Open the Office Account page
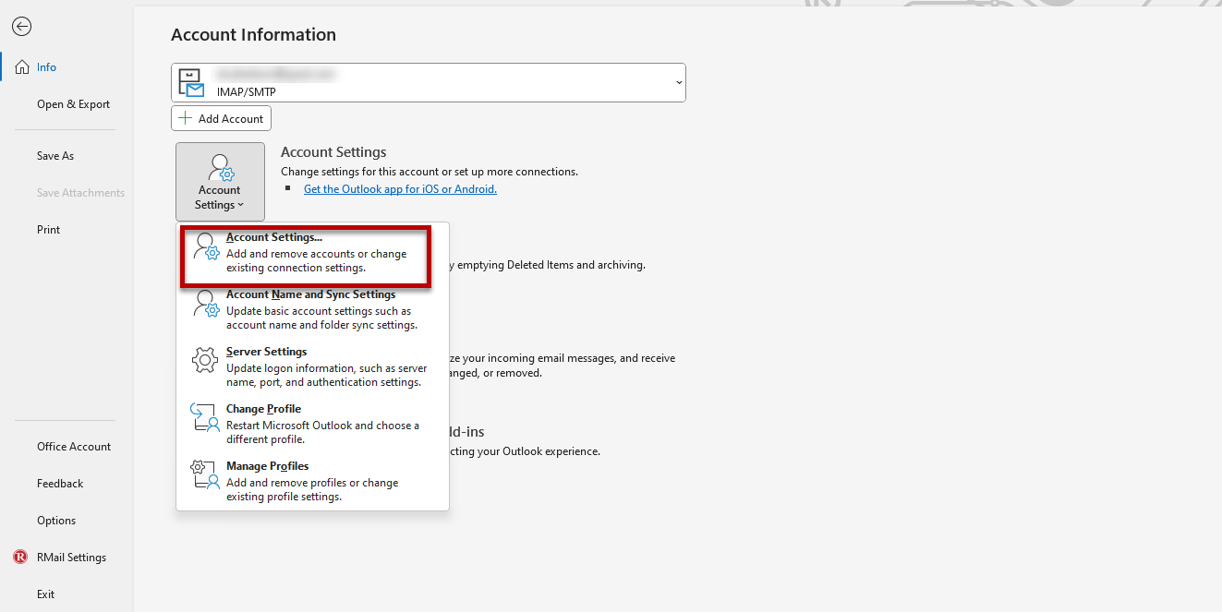This screenshot has height=612, width=1222. click(x=74, y=447)
